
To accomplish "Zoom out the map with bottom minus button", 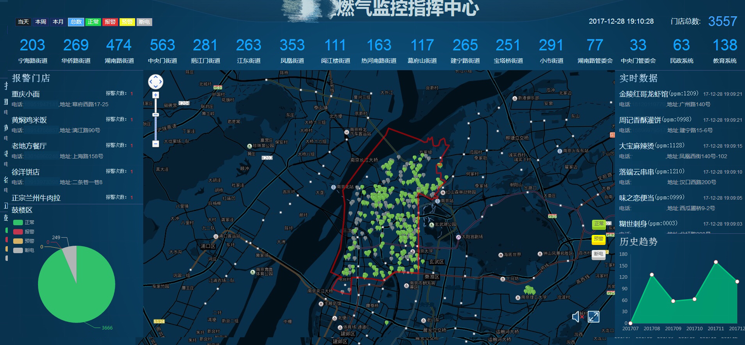I will 156,144.
